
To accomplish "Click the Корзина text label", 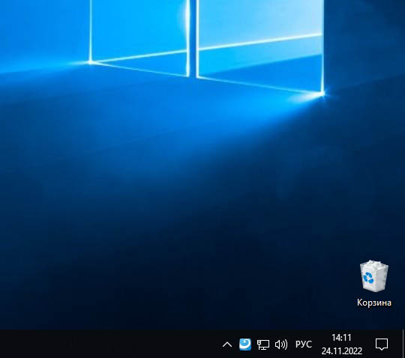I will click(374, 303).
